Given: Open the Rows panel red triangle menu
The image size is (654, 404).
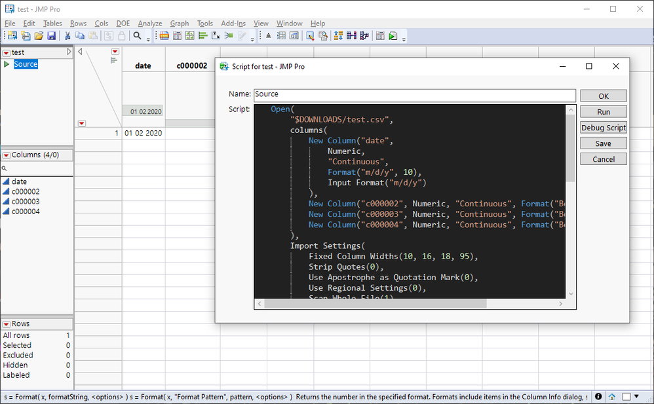Looking at the screenshot, I should 7,324.
